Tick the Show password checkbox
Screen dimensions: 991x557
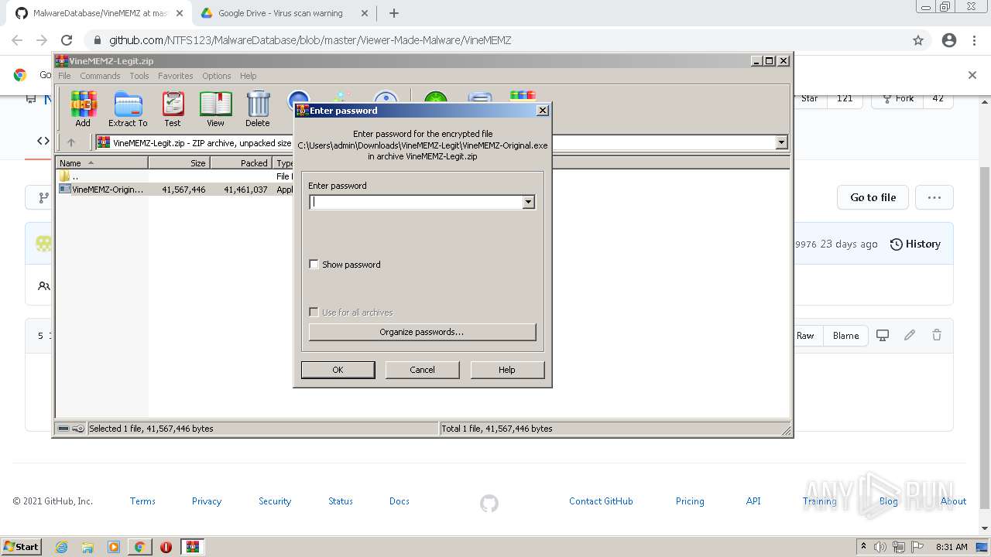point(314,264)
